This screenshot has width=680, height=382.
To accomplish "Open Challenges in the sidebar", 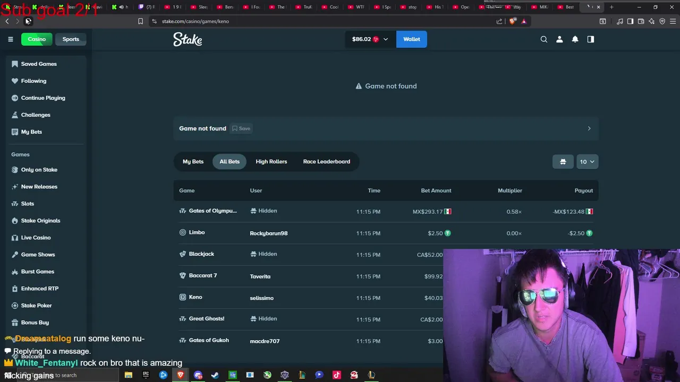I will [36, 115].
